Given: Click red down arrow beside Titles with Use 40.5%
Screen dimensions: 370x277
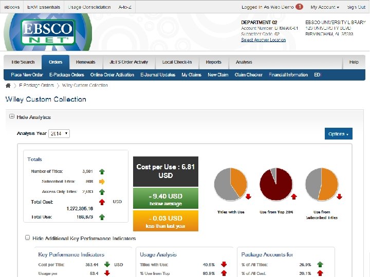Looking at the screenshot, I should 224,264.
